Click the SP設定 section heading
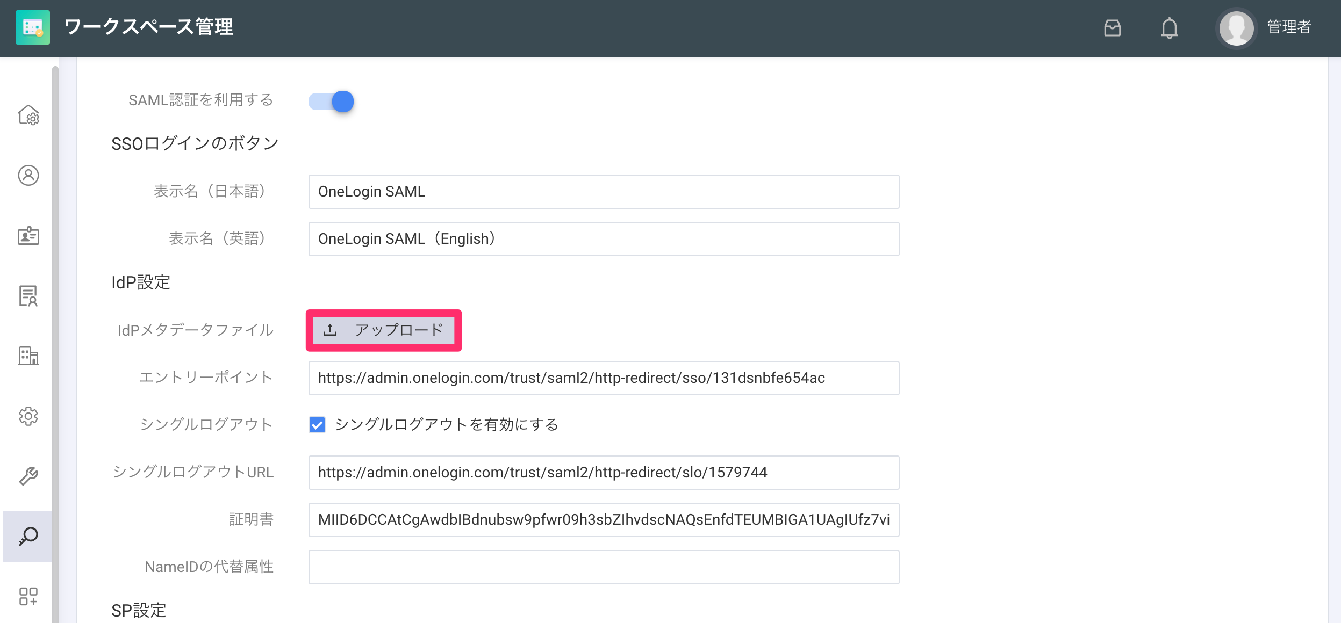Image resolution: width=1341 pixels, height=623 pixels. (139, 611)
